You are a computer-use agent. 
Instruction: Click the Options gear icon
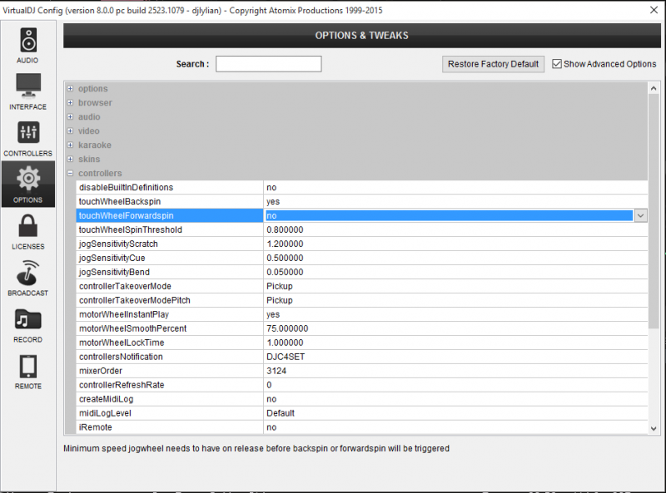pos(28,179)
